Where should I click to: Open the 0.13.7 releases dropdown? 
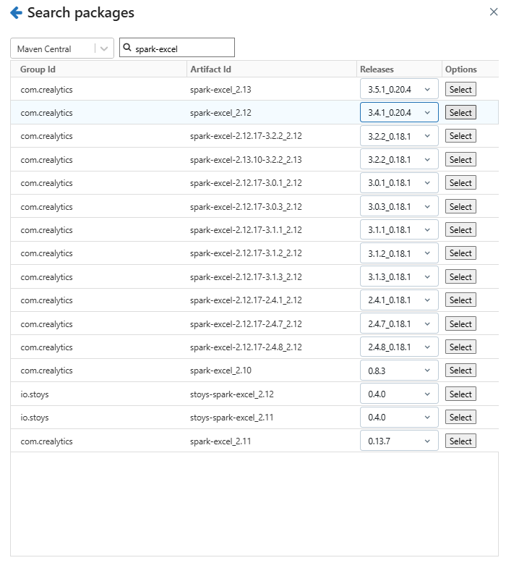(399, 441)
